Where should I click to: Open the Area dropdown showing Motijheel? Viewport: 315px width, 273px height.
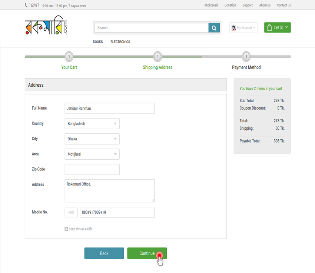pos(92,154)
